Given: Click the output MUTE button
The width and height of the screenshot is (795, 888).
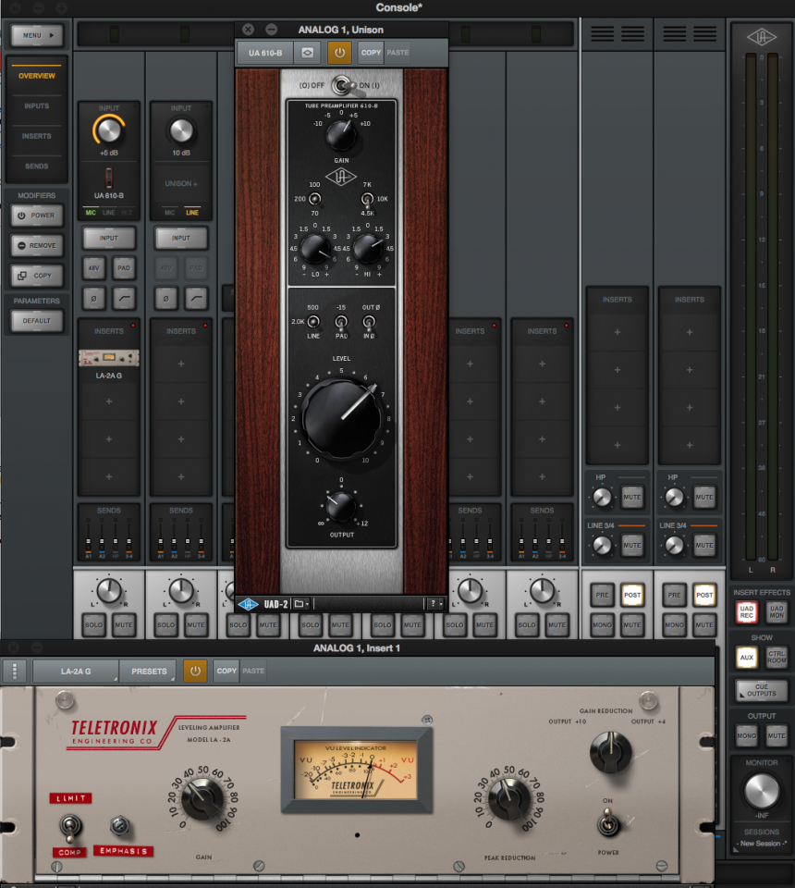Looking at the screenshot, I should coord(777,735).
